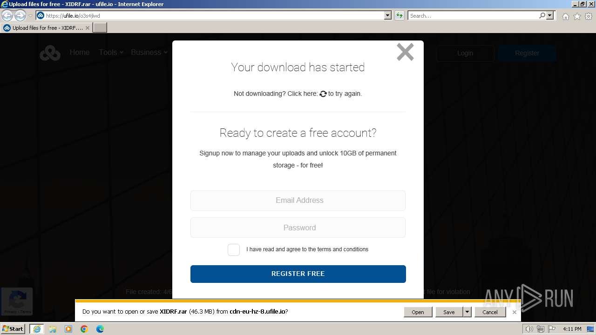The width and height of the screenshot is (596, 335).
Task: Close the download started popup with the X
Action: [x=405, y=52]
